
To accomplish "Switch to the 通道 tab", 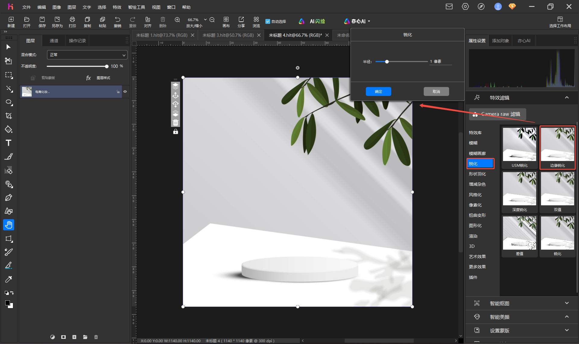I will pyautogui.click(x=54, y=41).
